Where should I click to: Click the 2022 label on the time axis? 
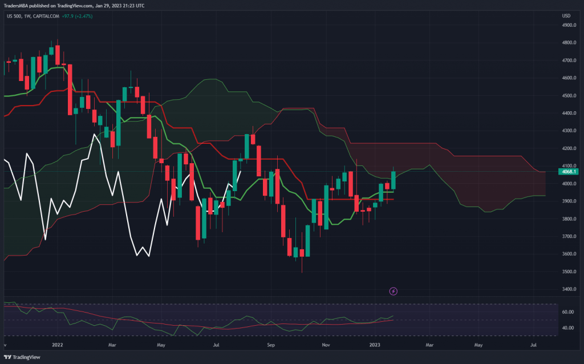coord(57,345)
